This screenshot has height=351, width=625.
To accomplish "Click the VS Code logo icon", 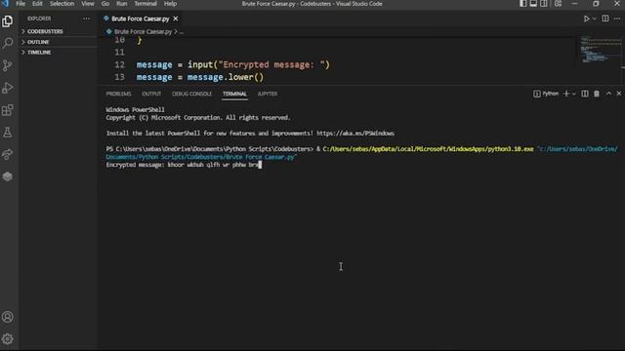I will click(5, 4).
